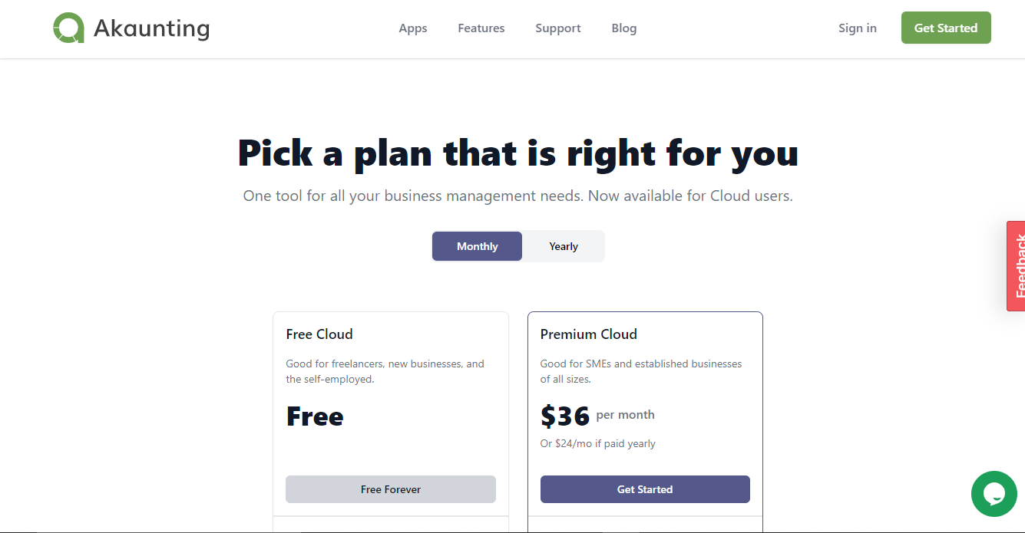The height and width of the screenshot is (533, 1025).
Task: Open the Support navigation item
Action: [x=557, y=28]
